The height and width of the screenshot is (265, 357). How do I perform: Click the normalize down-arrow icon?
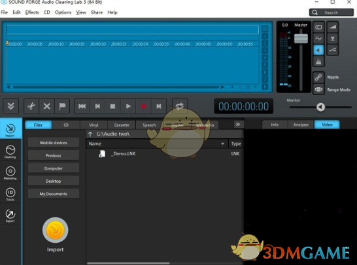pos(333,39)
